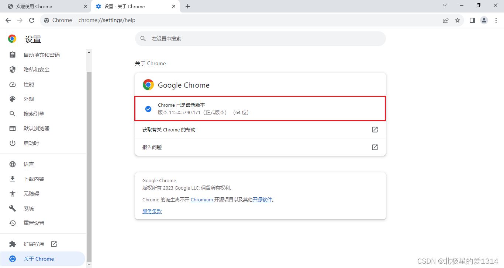
Task: Reload the current page
Action: coord(32,20)
